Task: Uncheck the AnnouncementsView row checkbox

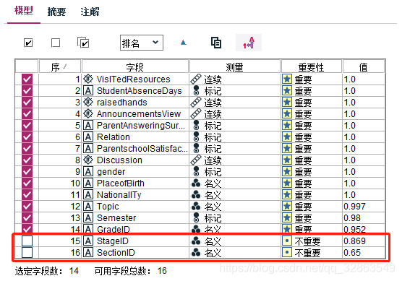Action: [27, 113]
